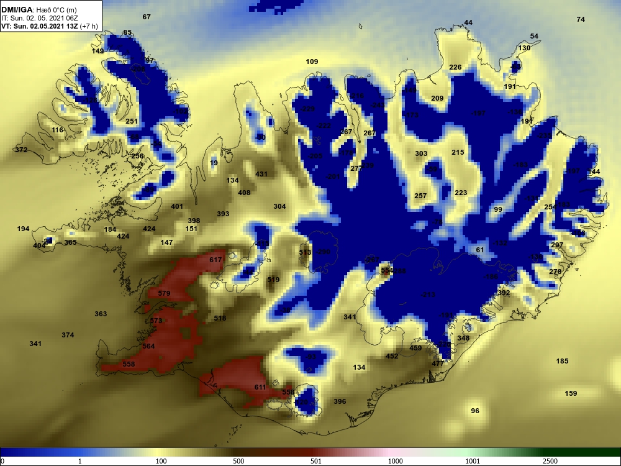Click the color legend label 1000
Viewport: 621px width, 466px height.
395,461
